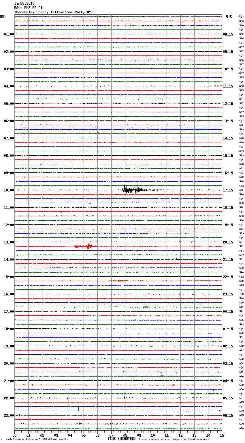
Task: Click the blue spike near minute 4 below 22:00
Action: coord(69,401)
